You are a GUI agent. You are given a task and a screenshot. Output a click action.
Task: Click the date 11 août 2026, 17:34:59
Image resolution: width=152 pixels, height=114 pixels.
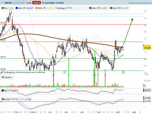(x=53, y=3)
